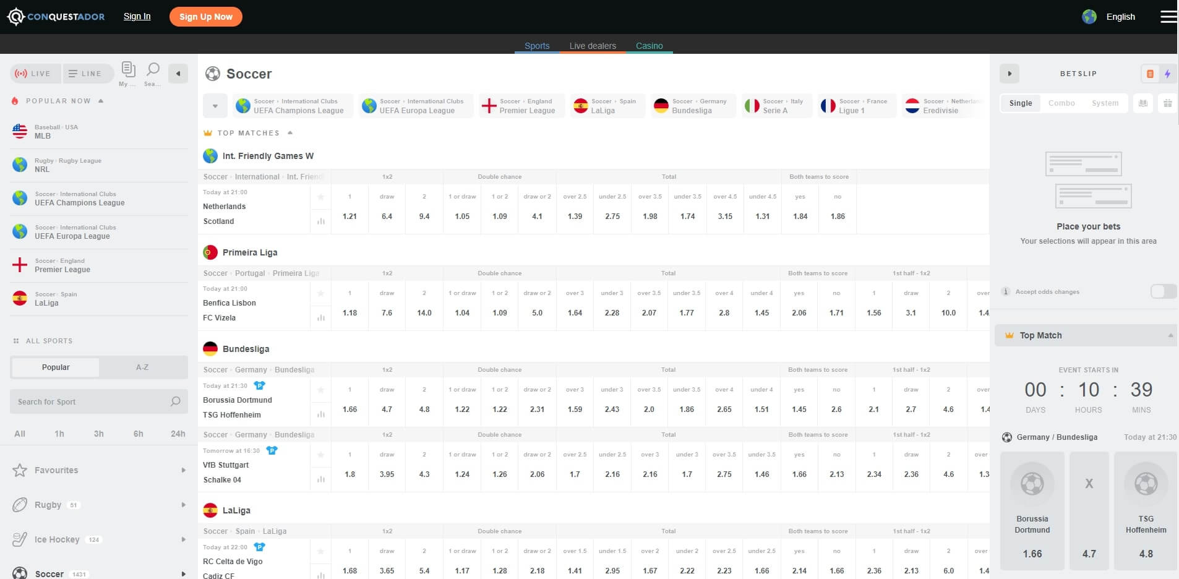The height and width of the screenshot is (579, 1179).
Task: Click the orange betslip list icon
Action: pyautogui.click(x=1150, y=74)
